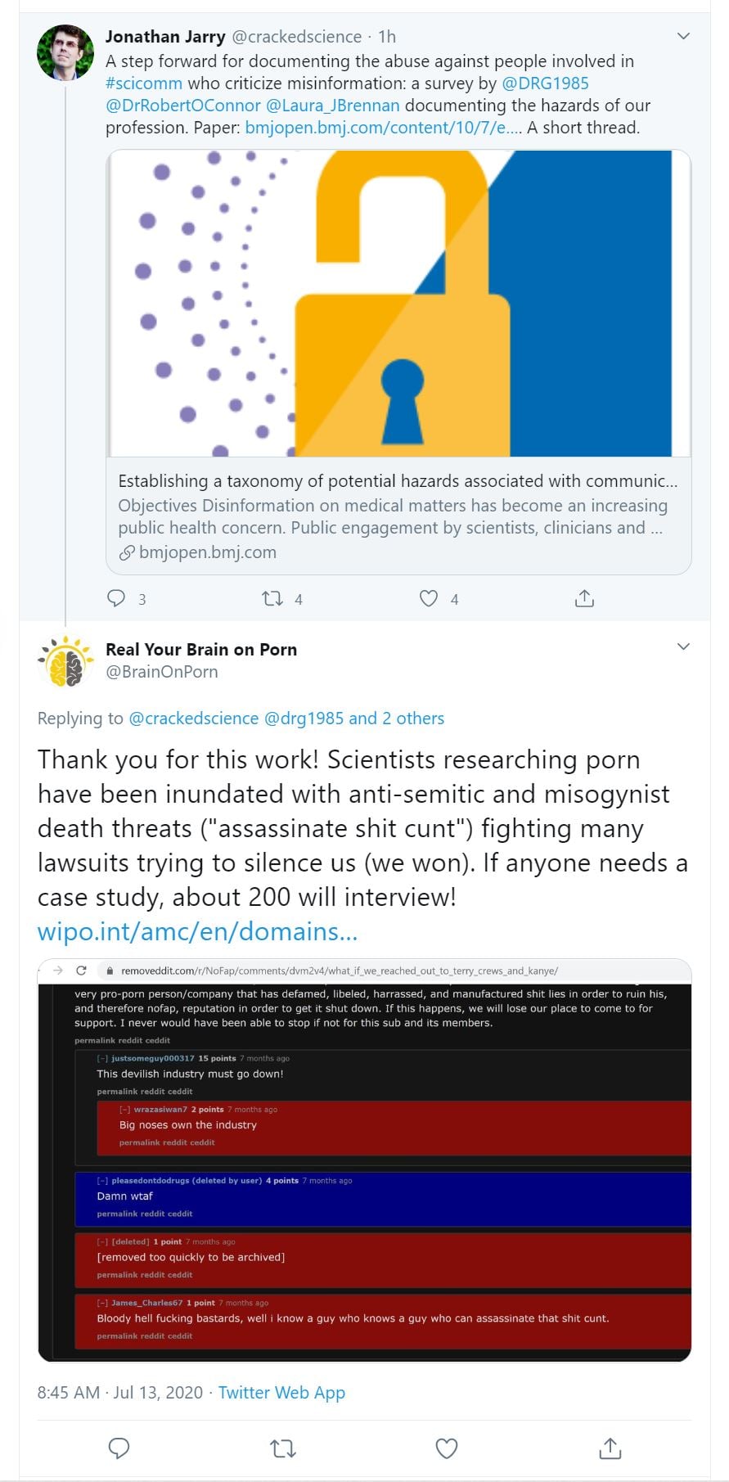Visit the @DrRobertOConnor profile mention
The height and width of the screenshot is (1482, 729).
coord(183,105)
